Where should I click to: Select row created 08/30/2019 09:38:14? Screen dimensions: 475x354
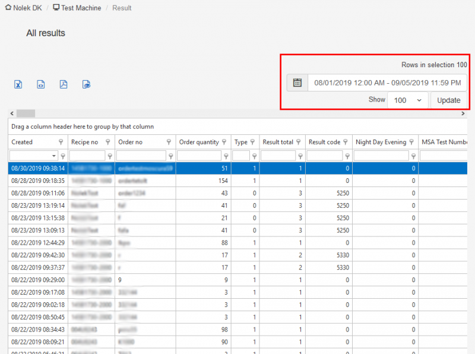tap(237, 168)
